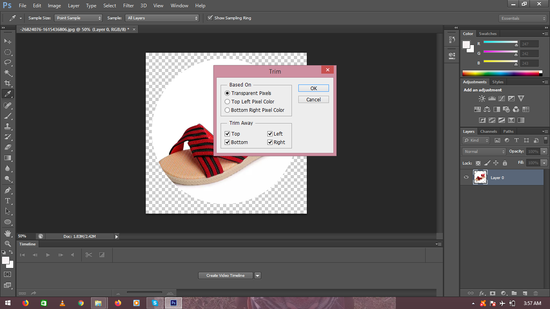Select the Magic Wand tool
The height and width of the screenshot is (309, 550).
pos(8,73)
